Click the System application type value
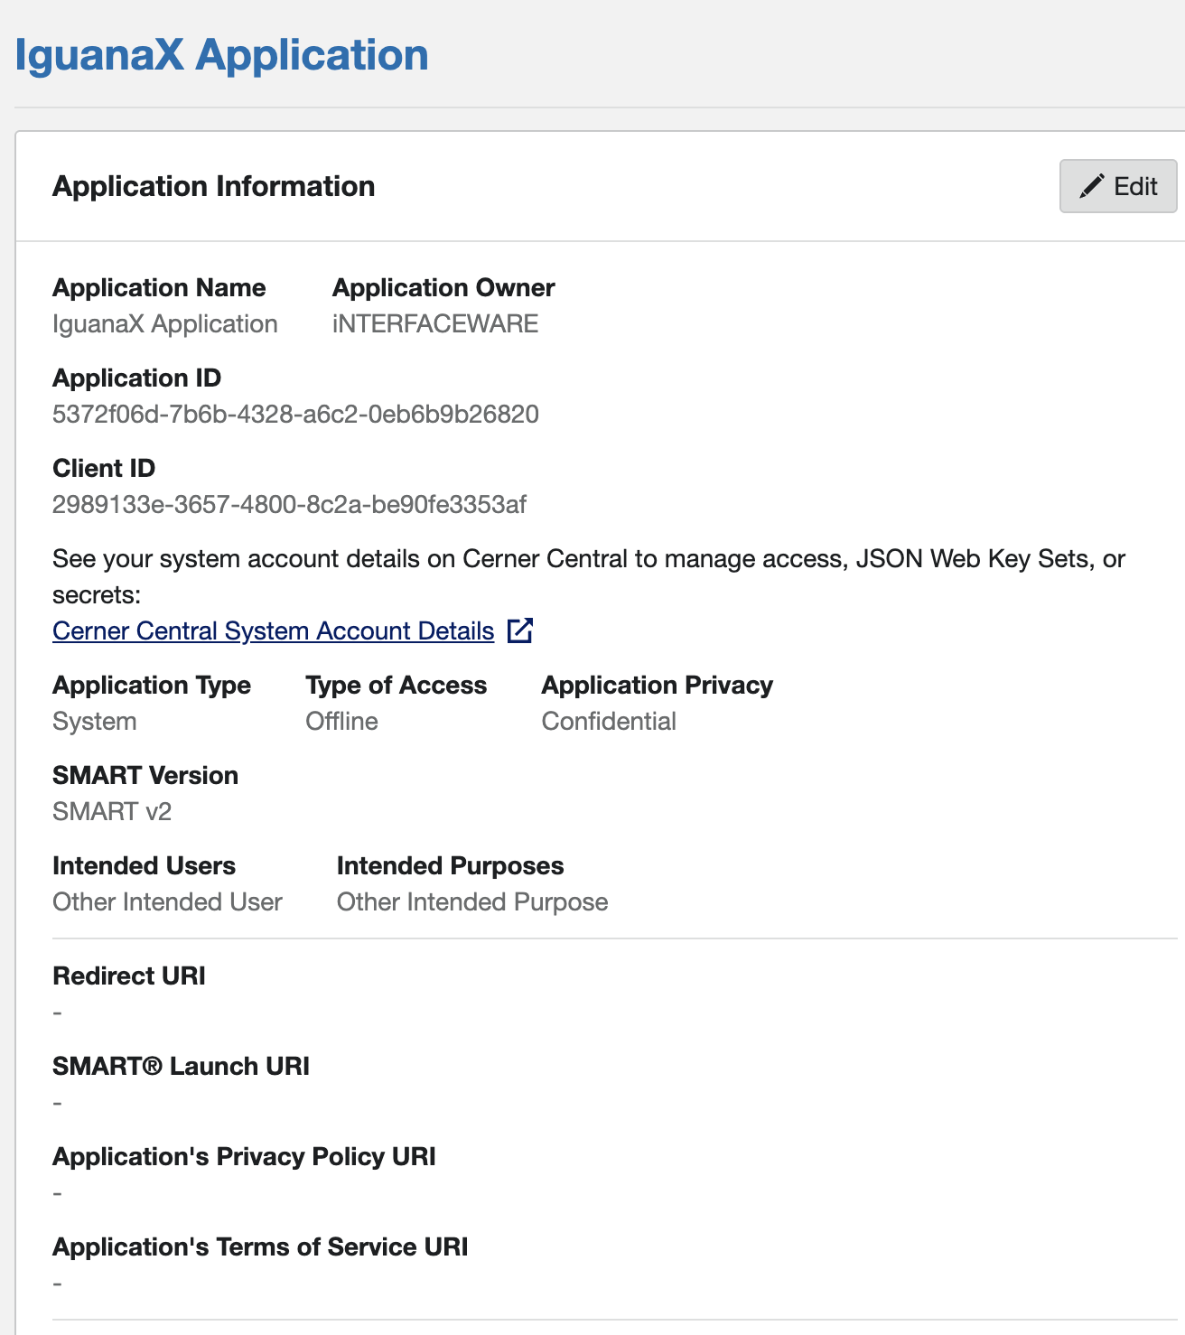Screen dimensions: 1185x1335 click(95, 721)
